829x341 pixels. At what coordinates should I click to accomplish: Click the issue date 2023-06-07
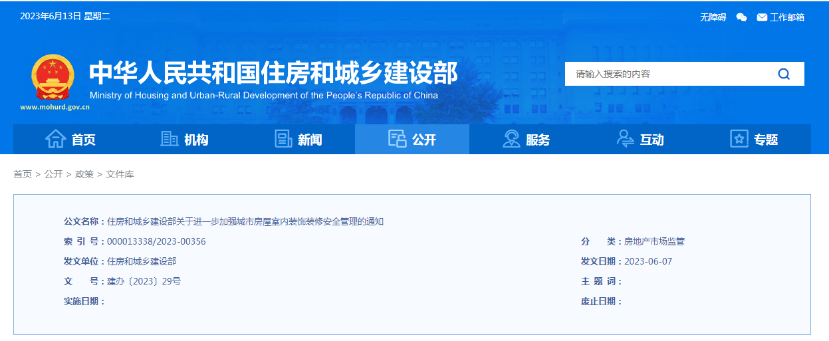(648, 261)
